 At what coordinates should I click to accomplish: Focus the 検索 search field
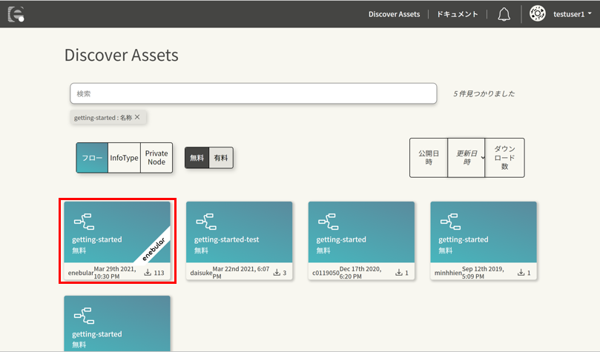click(x=254, y=93)
